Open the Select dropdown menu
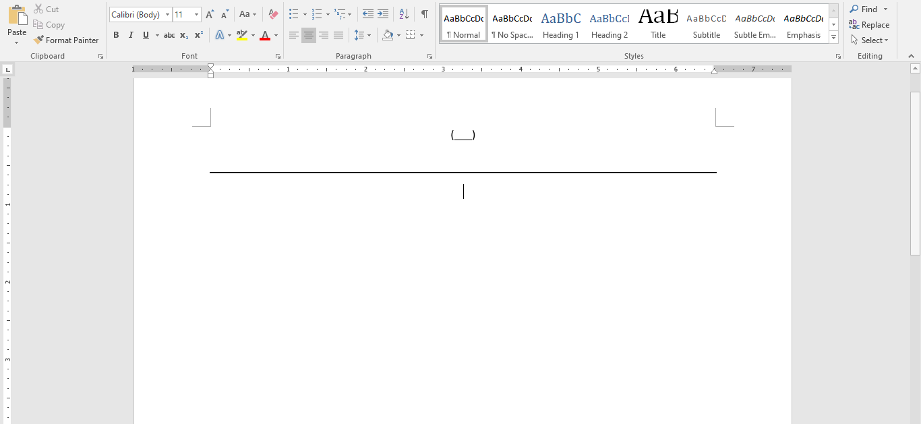The width and height of the screenshot is (921, 424). pos(870,40)
